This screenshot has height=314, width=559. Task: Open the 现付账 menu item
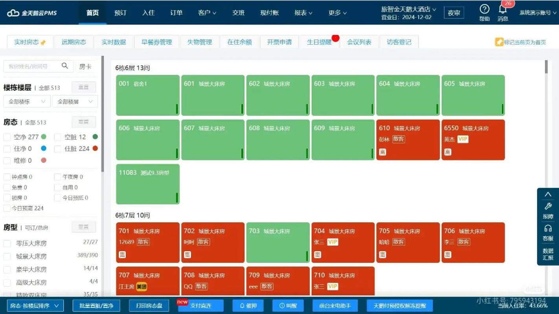[x=269, y=12]
